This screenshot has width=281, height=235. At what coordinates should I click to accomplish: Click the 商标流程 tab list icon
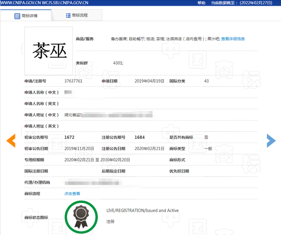click(68, 15)
